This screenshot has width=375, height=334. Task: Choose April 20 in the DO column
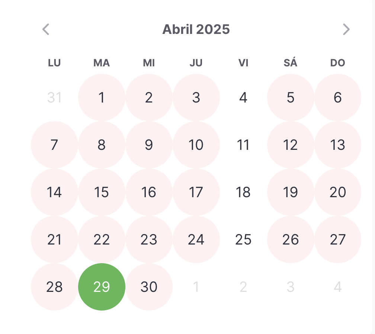tap(338, 192)
